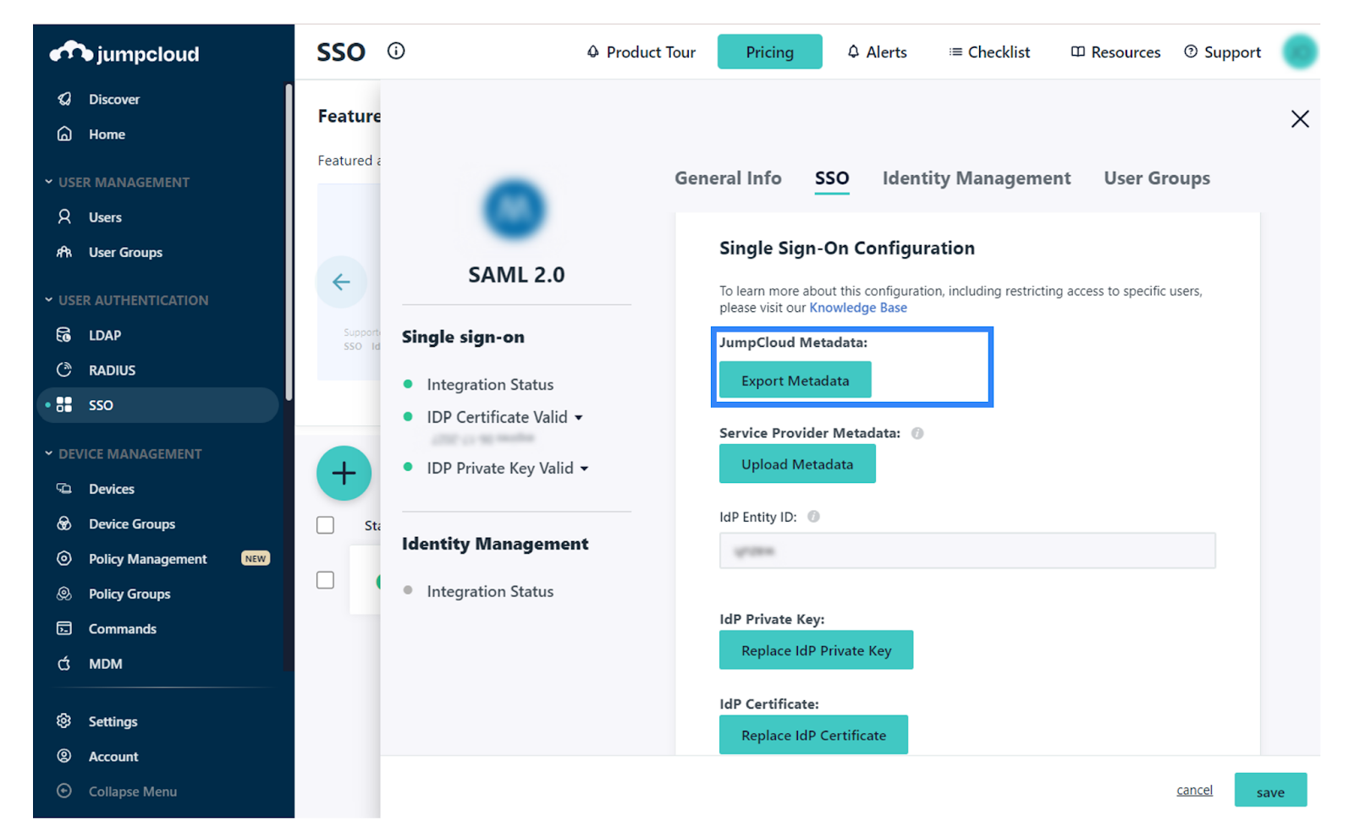Toggle the first application row checkbox
The image size is (1354, 833).
tap(325, 580)
